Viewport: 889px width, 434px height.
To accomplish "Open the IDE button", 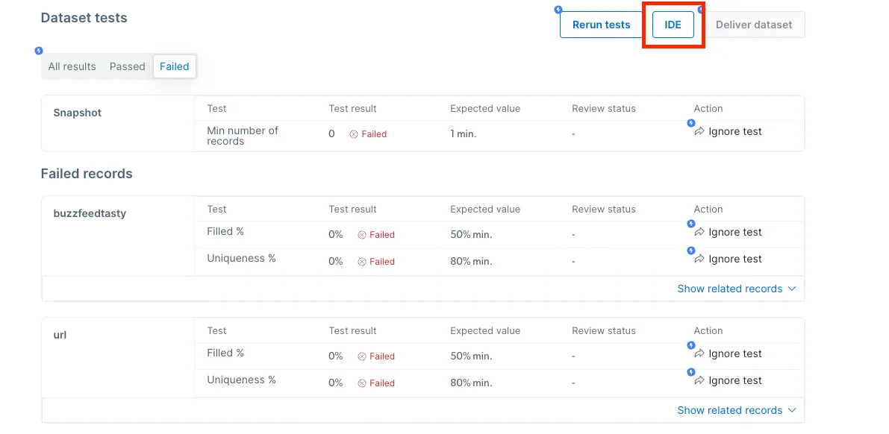I will click(673, 25).
